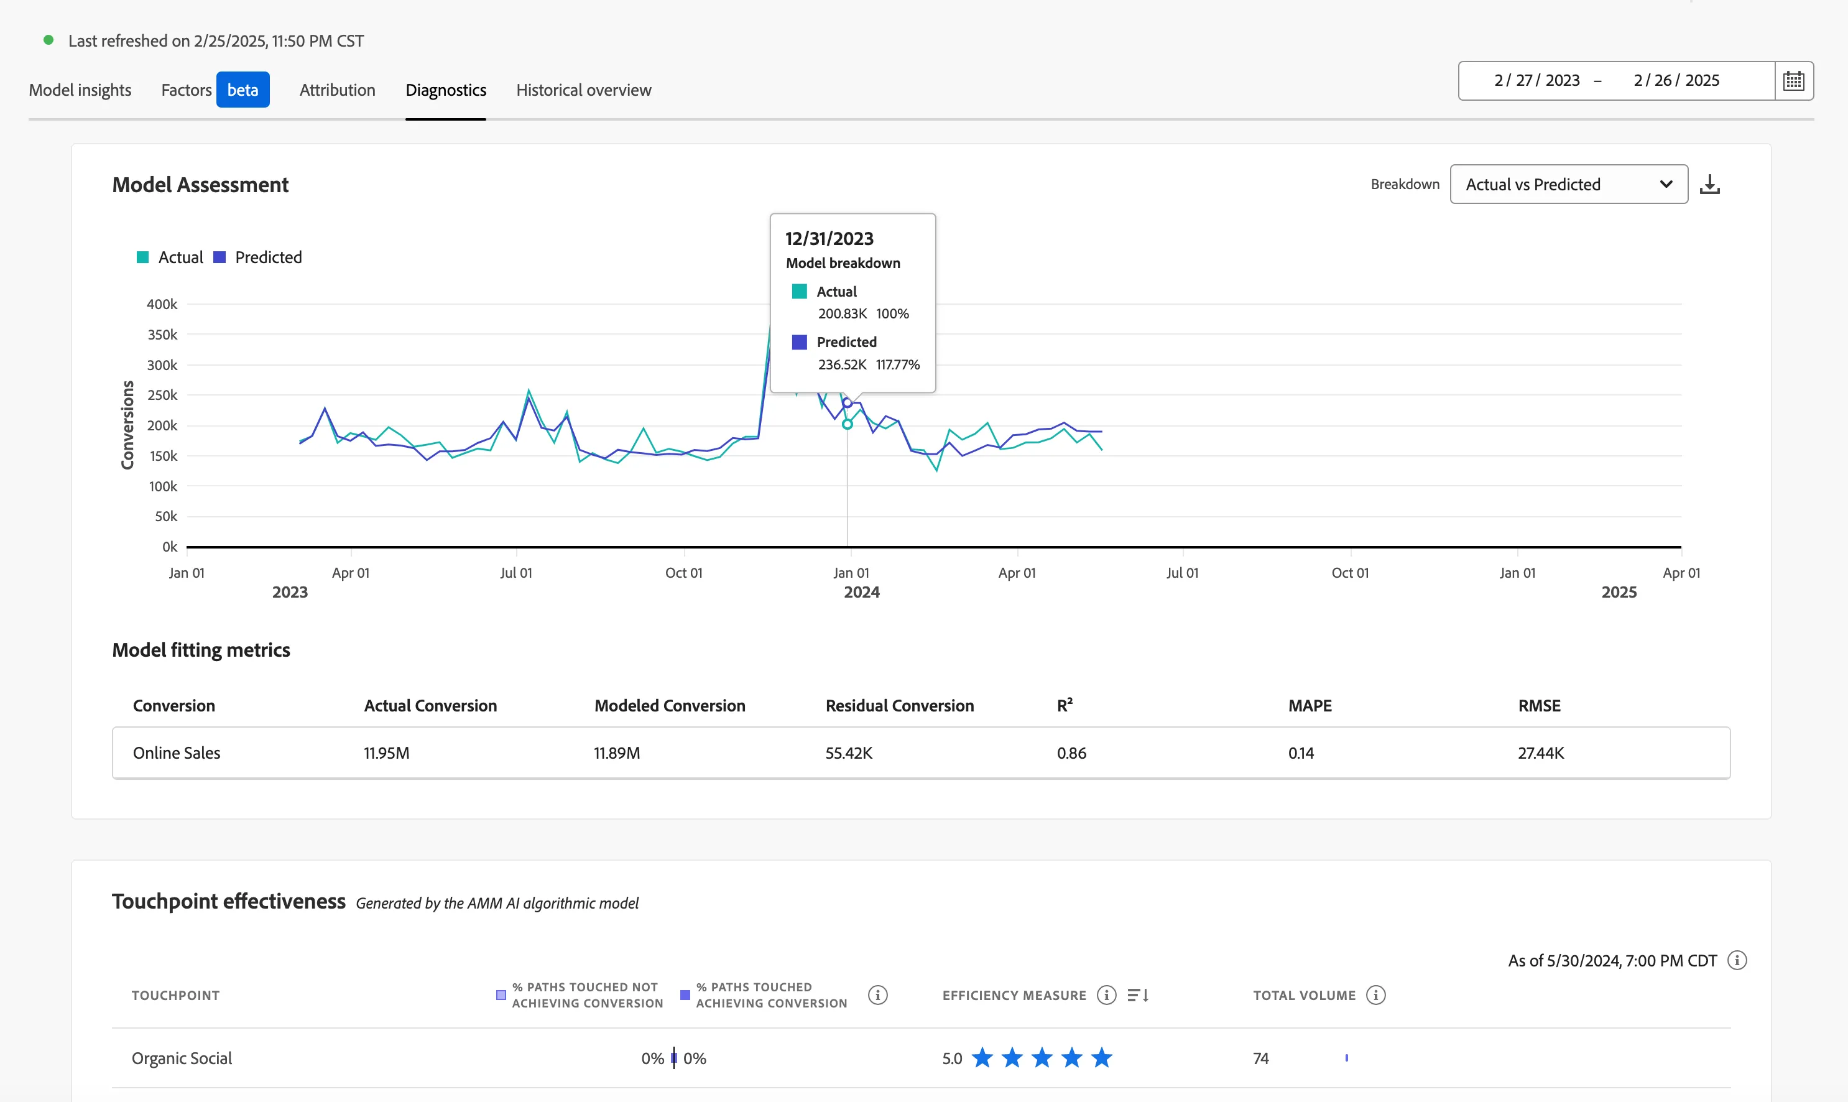This screenshot has width=1848, height=1102.
Task: Click the Modeled Conversion value 11.89M
Action: click(617, 753)
